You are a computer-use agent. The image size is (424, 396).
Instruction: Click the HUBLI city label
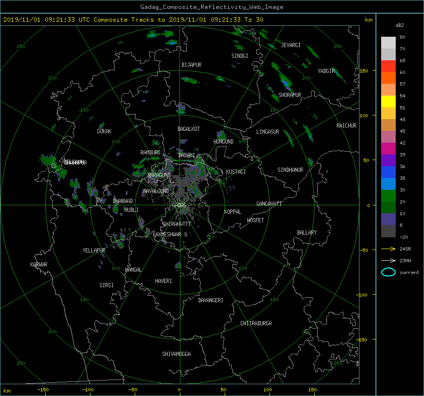point(131,210)
